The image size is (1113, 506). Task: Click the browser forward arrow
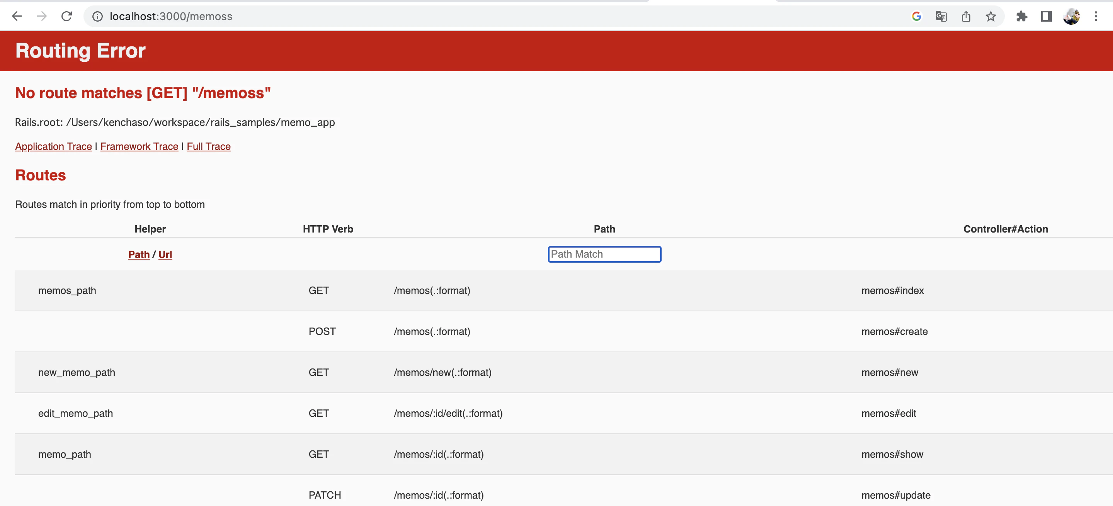coord(41,16)
